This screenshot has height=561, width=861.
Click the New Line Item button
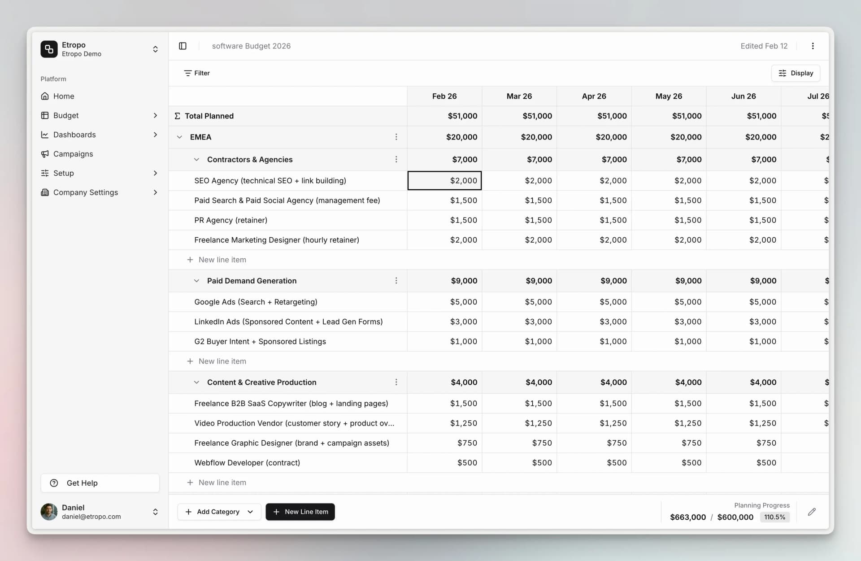point(300,512)
